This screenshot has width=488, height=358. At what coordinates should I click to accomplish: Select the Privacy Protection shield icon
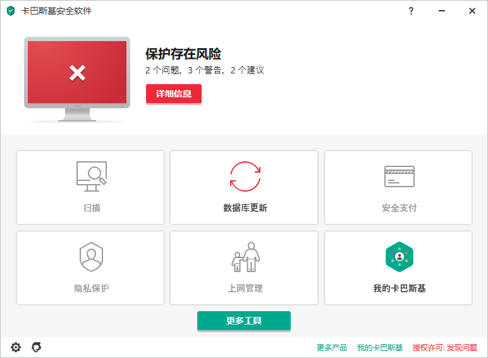pyautogui.click(x=91, y=257)
